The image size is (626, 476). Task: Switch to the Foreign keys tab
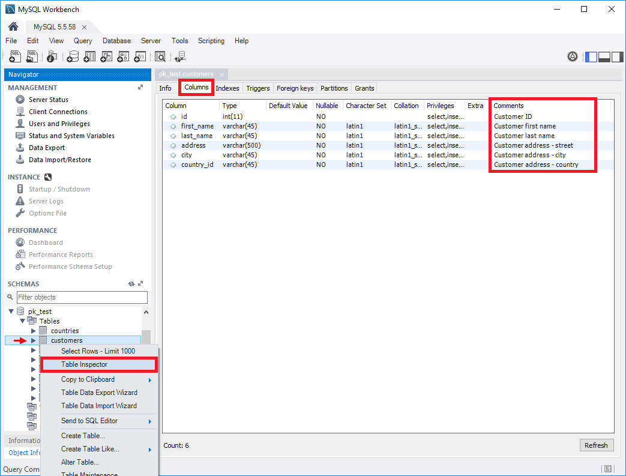pyautogui.click(x=295, y=88)
